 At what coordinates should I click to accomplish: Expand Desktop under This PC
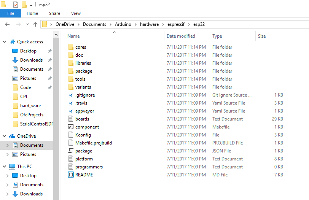coord(8,176)
